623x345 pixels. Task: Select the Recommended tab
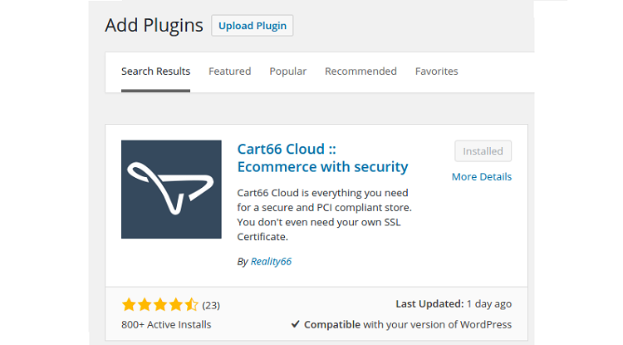361,71
